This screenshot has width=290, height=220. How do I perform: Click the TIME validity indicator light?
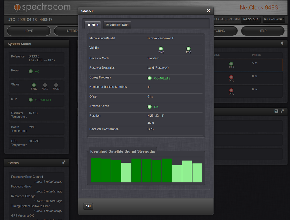tap(161, 48)
